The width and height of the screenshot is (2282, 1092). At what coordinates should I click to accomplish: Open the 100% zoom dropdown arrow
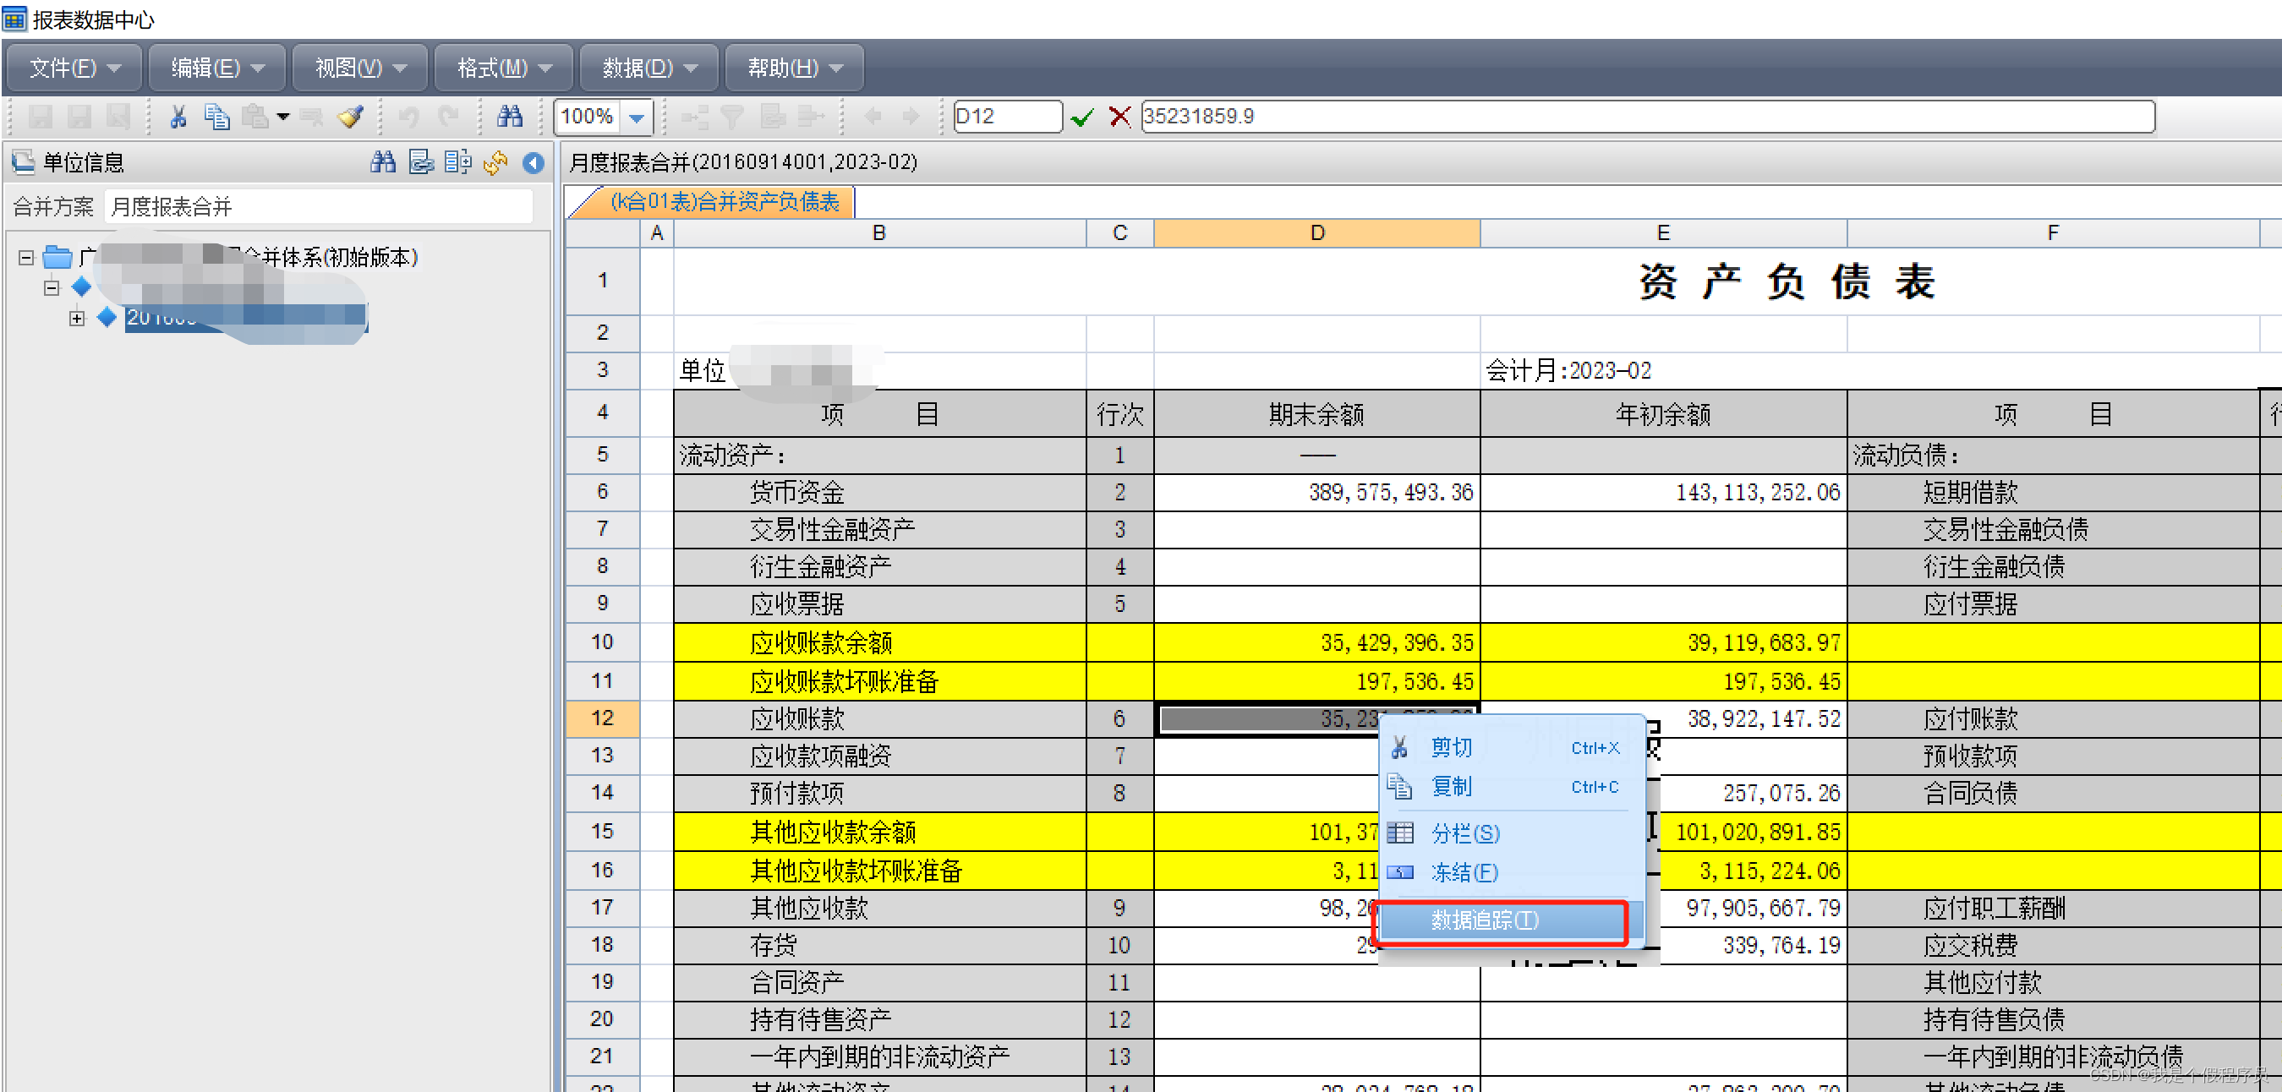[636, 117]
